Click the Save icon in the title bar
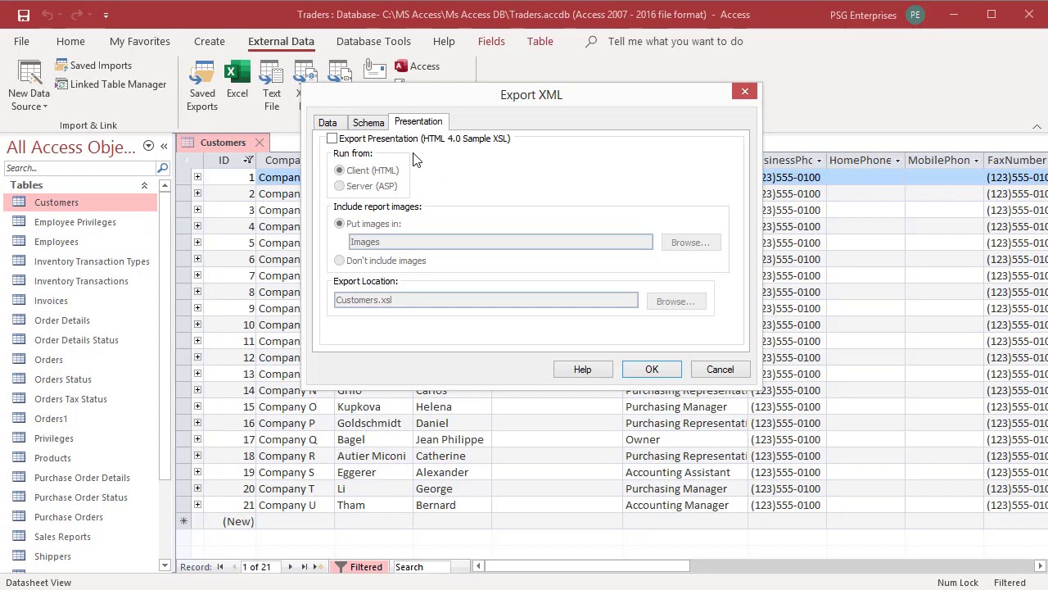Screen dimensions: 1048x590 [x=23, y=15]
